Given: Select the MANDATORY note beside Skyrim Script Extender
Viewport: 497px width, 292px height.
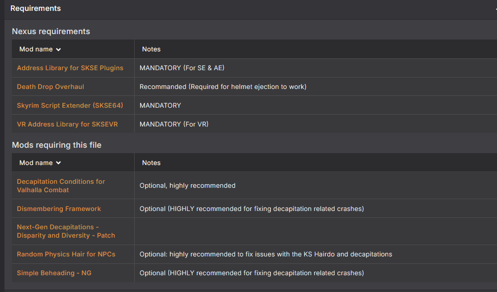Looking at the screenshot, I should coord(160,105).
